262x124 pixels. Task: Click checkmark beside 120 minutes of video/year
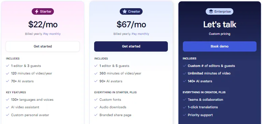pos(8,73)
